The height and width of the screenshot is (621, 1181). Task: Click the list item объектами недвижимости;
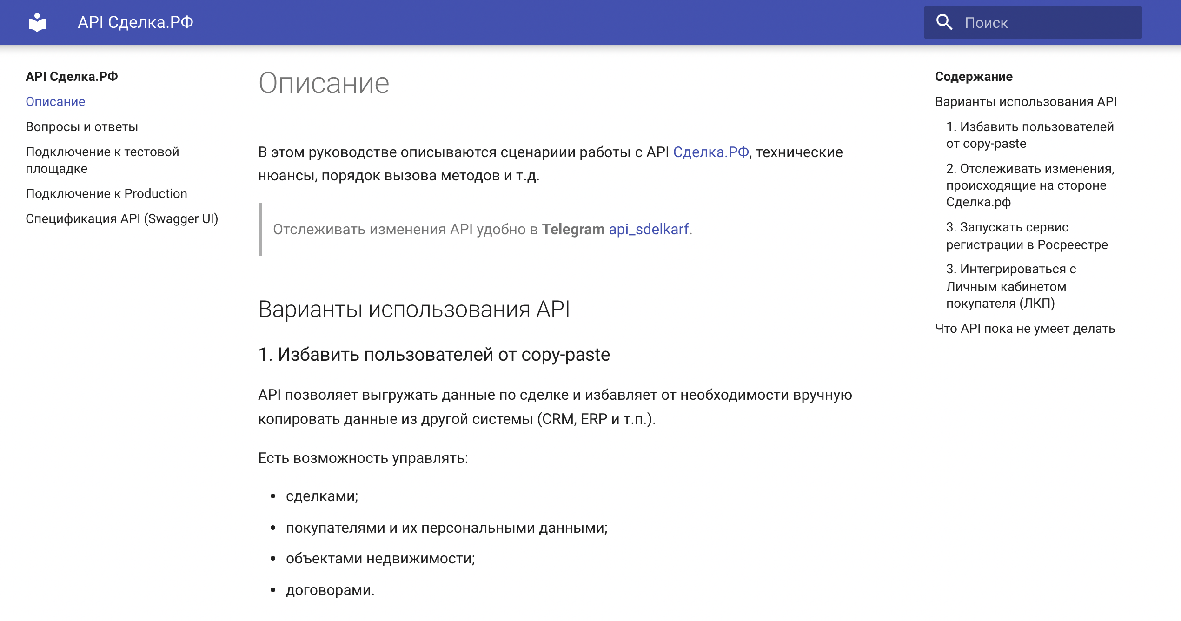(x=380, y=558)
